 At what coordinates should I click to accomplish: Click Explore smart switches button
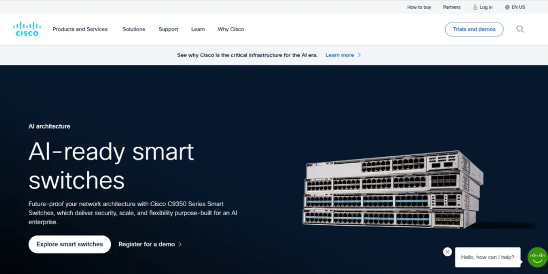(70, 244)
